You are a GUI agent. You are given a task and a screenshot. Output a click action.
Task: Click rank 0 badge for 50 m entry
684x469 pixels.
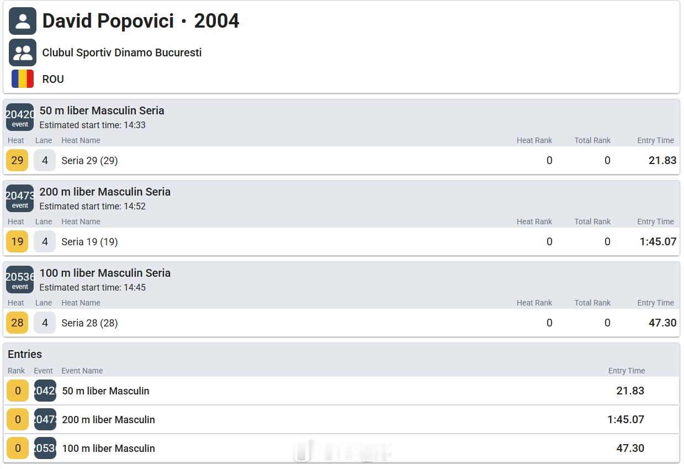click(18, 391)
